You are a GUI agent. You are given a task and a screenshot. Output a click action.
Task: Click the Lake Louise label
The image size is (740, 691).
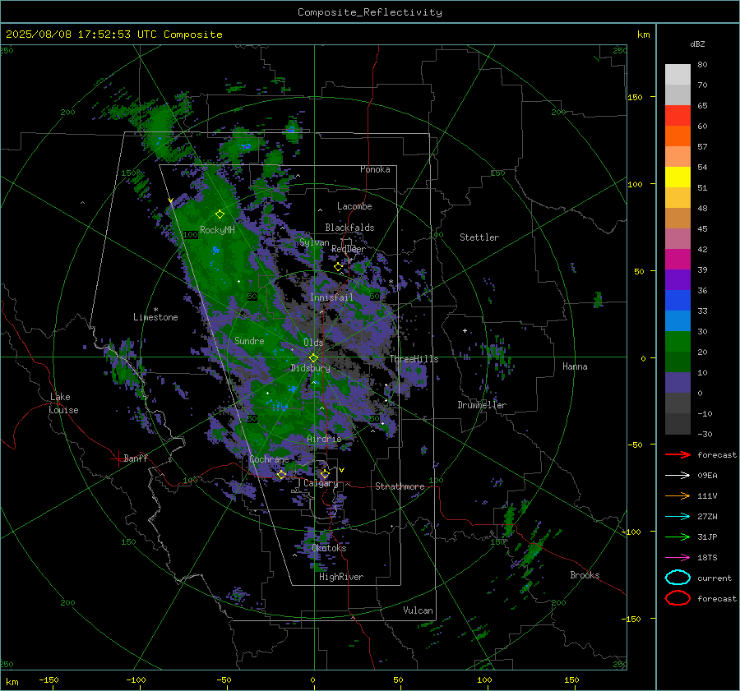click(63, 403)
